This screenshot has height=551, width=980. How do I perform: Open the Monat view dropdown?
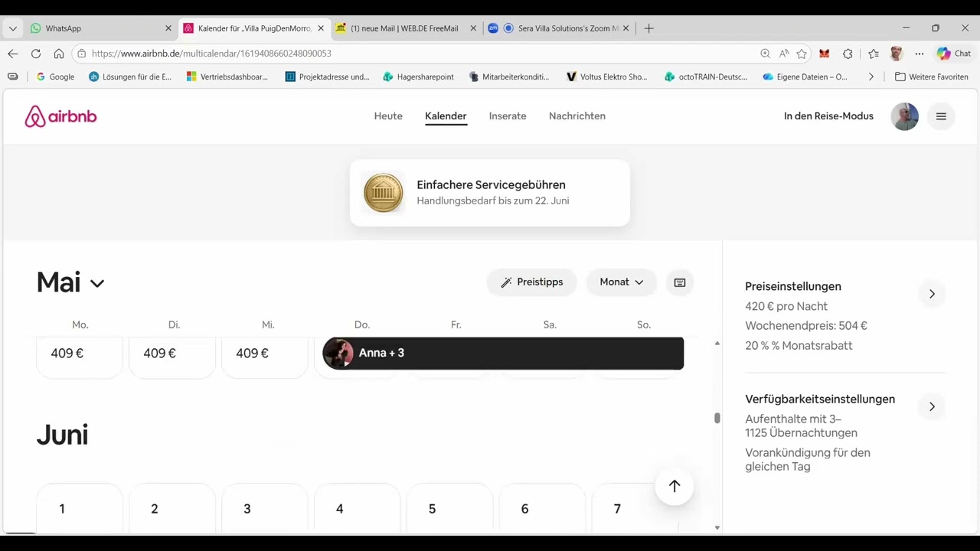(x=621, y=282)
